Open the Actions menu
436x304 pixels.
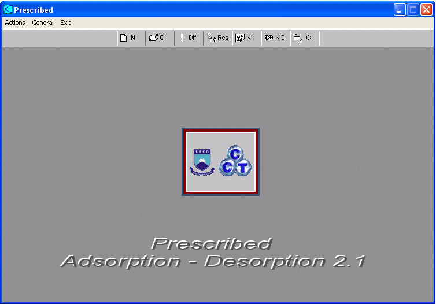pyautogui.click(x=15, y=23)
